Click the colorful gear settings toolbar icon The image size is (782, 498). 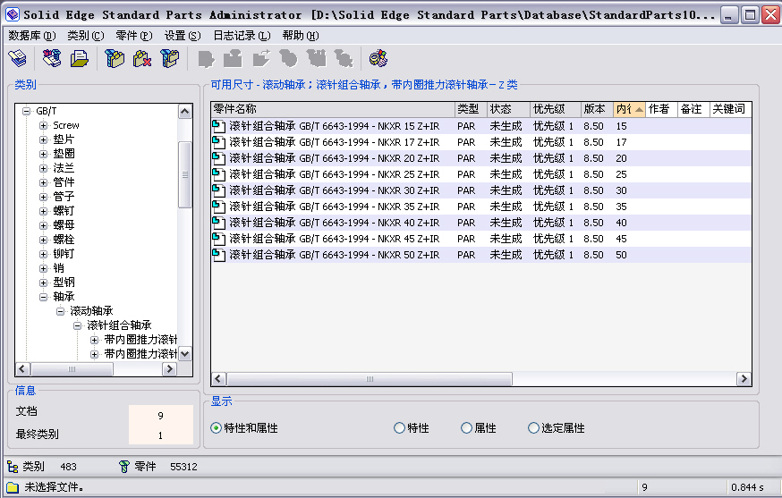pyautogui.click(x=378, y=58)
